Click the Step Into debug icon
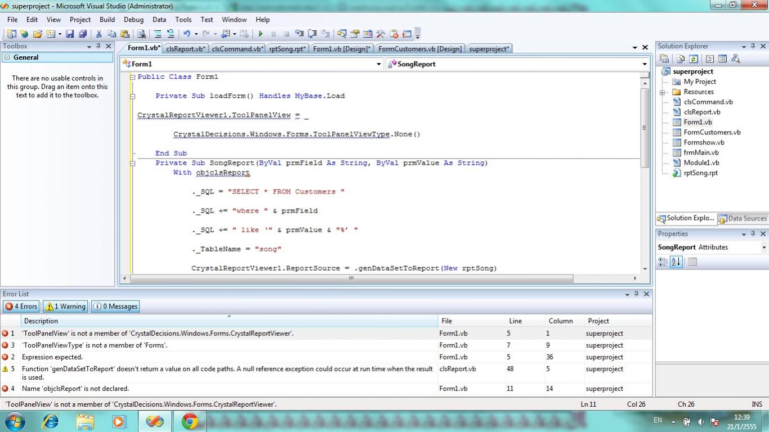The width and height of the screenshot is (769, 432). click(x=299, y=34)
